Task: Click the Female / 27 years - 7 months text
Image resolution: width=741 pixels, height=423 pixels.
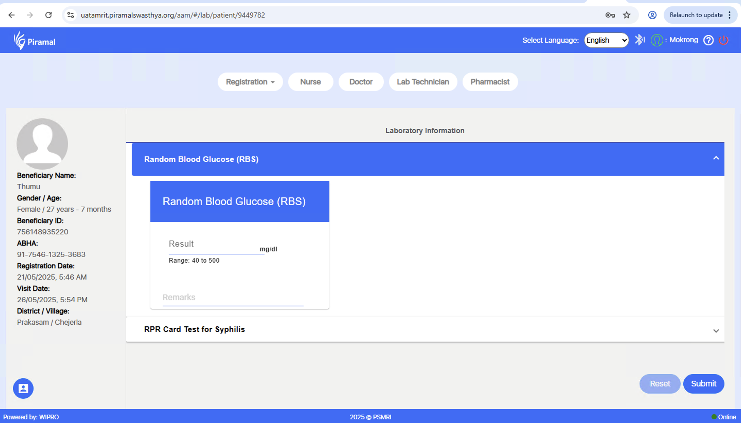Action: (x=64, y=209)
